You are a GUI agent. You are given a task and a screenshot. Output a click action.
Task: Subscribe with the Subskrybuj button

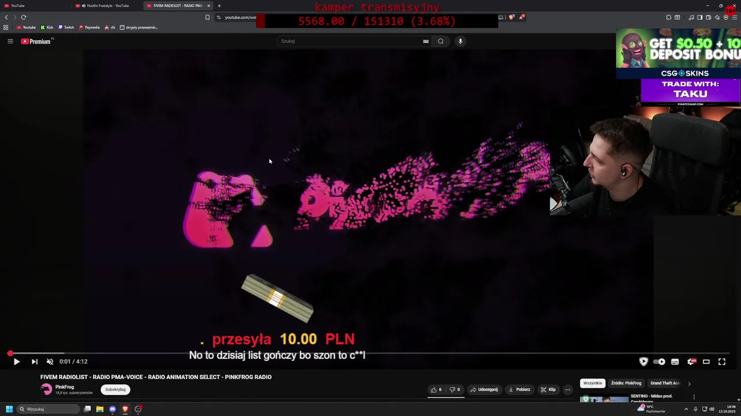tap(115, 389)
